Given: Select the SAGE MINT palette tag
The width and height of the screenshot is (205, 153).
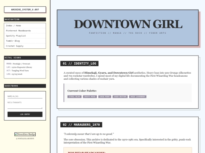Looking at the screenshot, I should tap(105, 97).
